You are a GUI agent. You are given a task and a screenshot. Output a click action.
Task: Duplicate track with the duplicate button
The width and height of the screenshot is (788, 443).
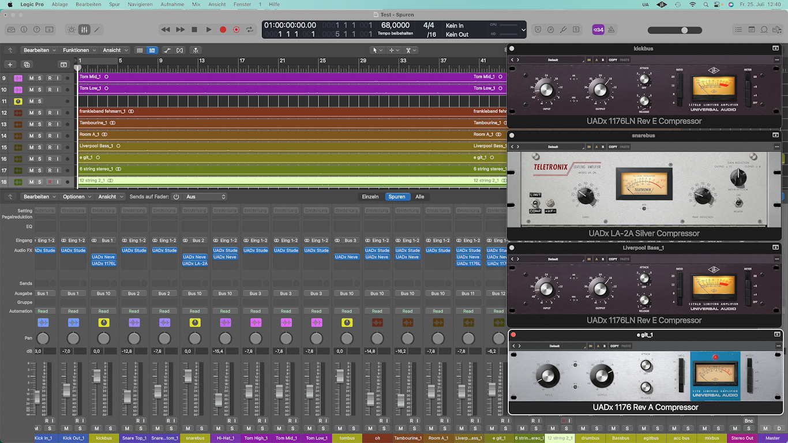click(27, 65)
